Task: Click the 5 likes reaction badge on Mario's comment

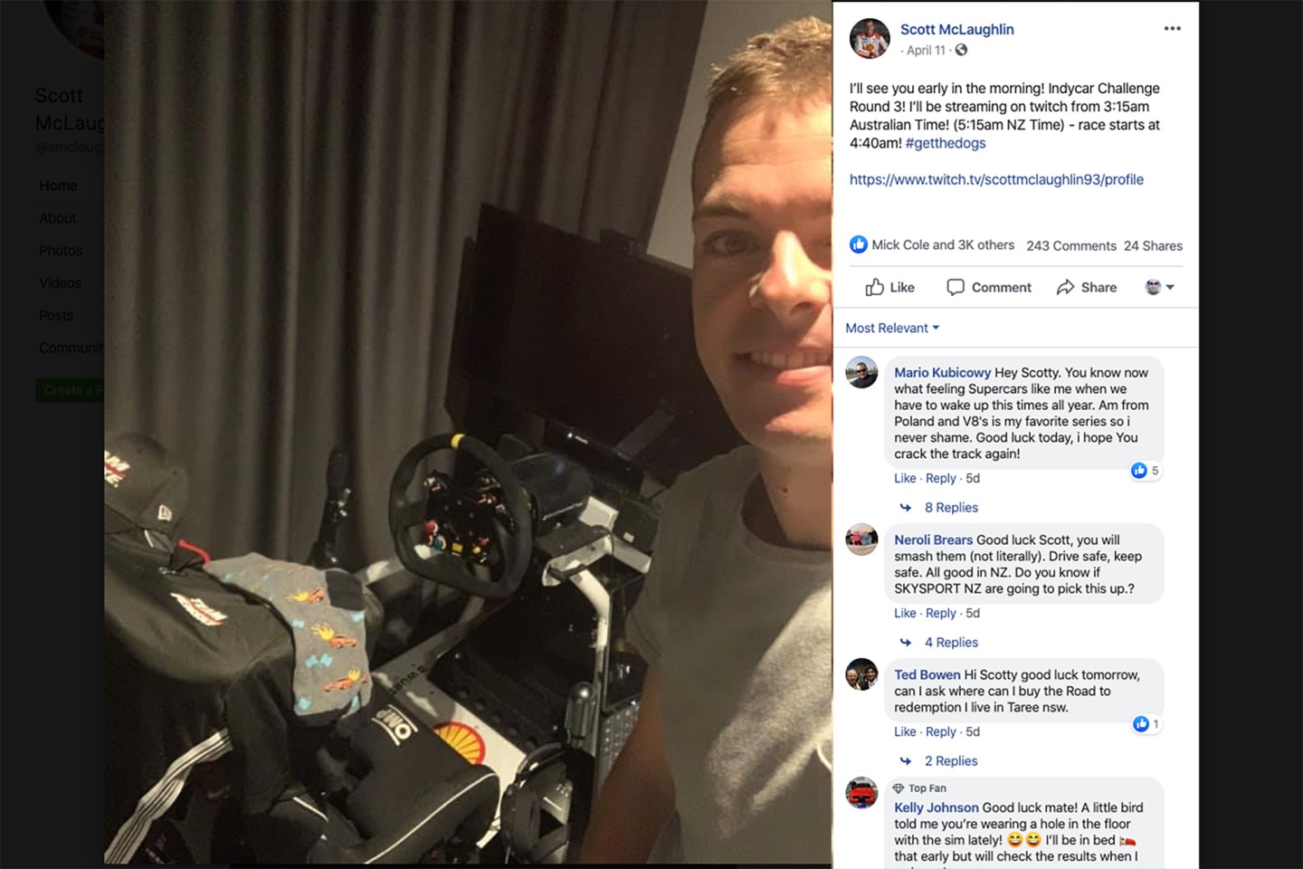Action: pyautogui.click(x=1145, y=471)
